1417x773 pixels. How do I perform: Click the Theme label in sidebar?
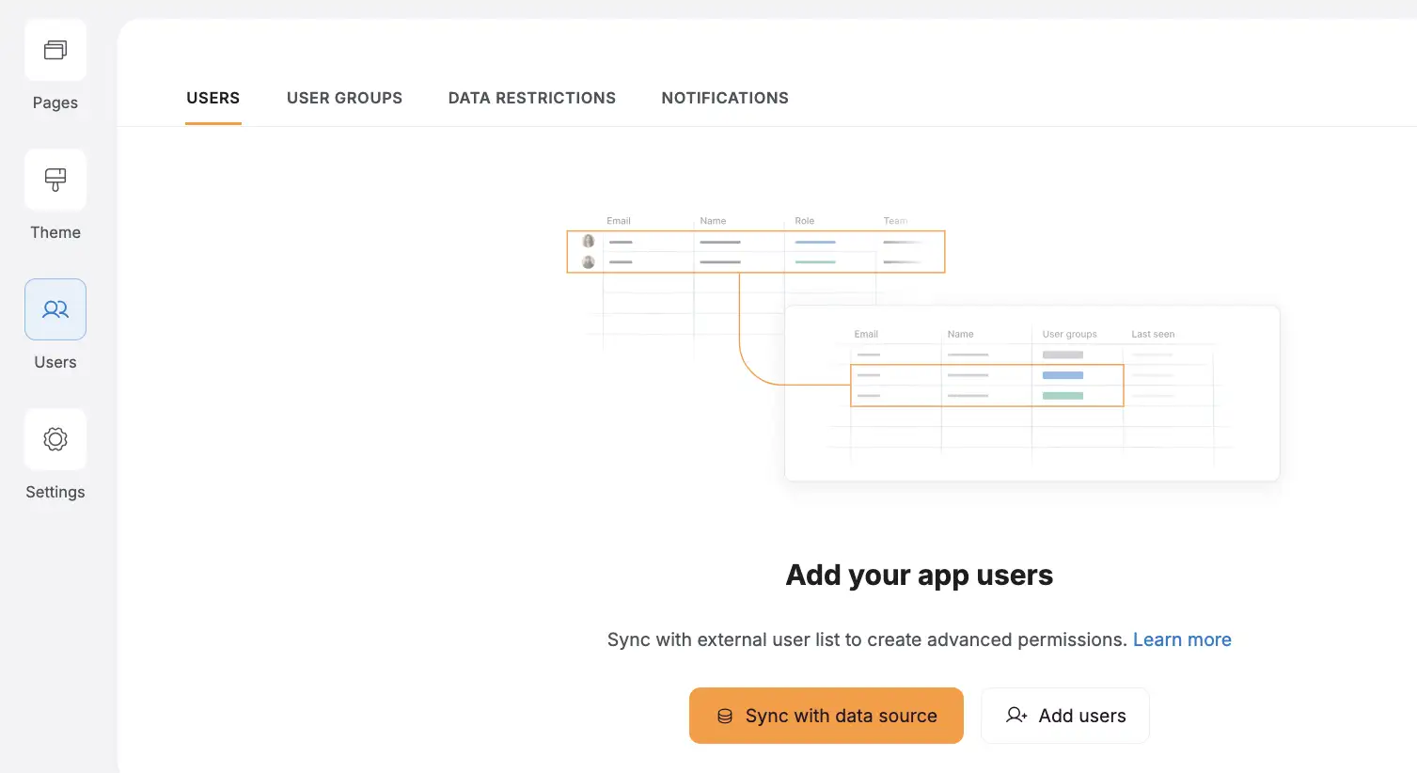55,232
